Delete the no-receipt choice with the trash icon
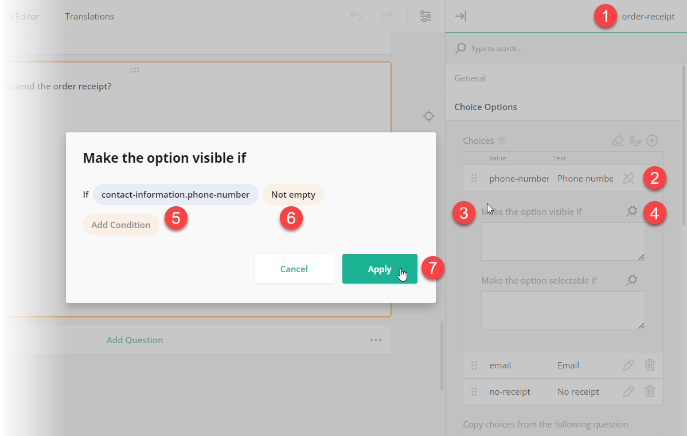 coord(650,391)
